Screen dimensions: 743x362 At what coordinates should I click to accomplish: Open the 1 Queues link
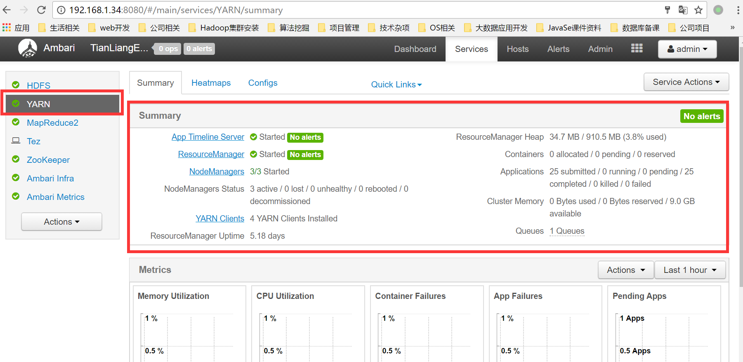(567, 231)
